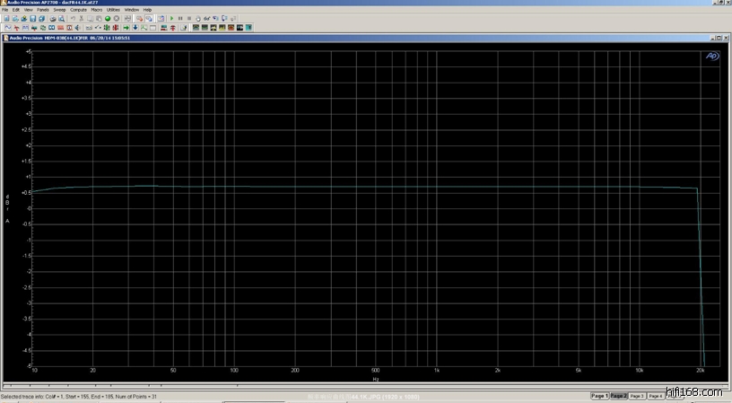Switch to the Page 1 tab
Viewport: 732px width, 403px height.
click(599, 396)
